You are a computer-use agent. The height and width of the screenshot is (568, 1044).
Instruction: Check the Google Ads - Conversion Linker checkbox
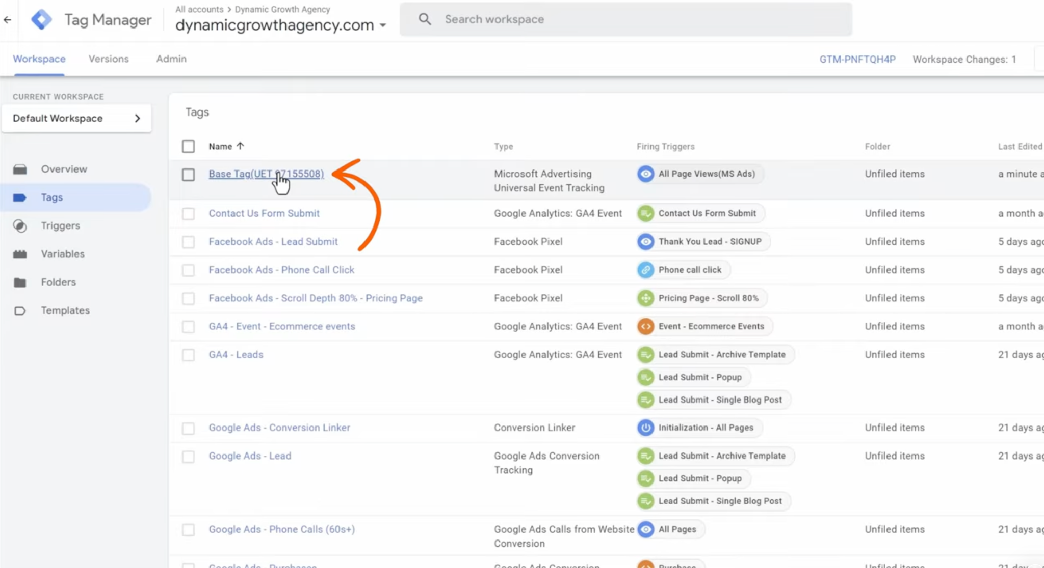189,429
